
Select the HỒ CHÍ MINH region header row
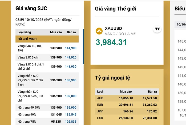coord(47,39)
